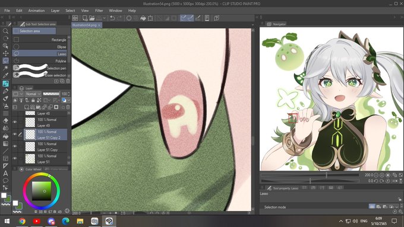The height and width of the screenshot is (227, 404).
Task: Open the Animation menu
Action: tap(36, 11)
